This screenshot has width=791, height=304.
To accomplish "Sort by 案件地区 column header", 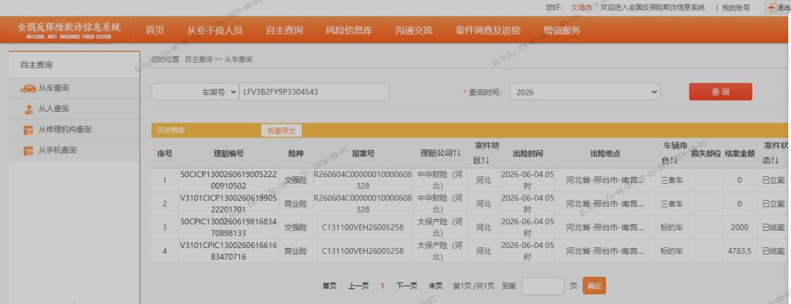I will tap(486, 153).
